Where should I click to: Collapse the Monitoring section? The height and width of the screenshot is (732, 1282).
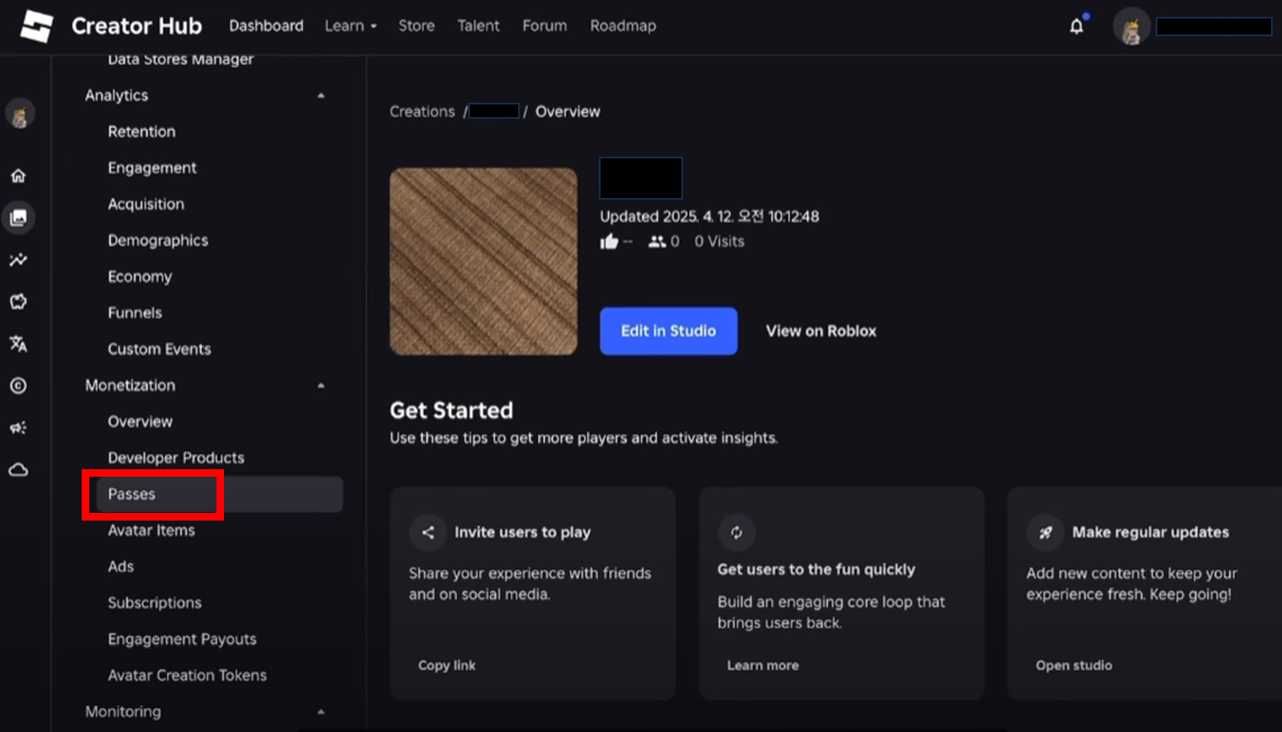(x=321, y=712)
